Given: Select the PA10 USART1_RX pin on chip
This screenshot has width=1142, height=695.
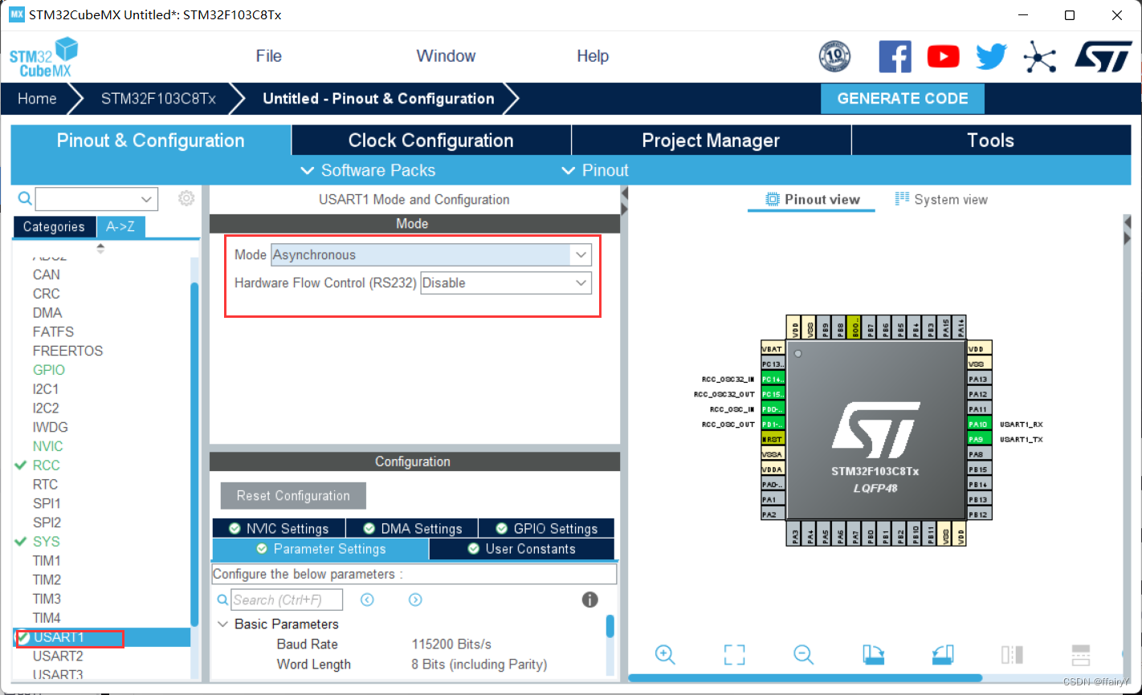Looking at the screenshot, I should click(979, 424).
